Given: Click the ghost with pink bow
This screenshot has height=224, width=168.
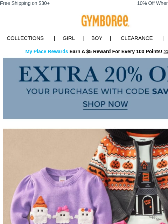Looking at the screenshot, I should pyautogui.click(x=63, y=213).
